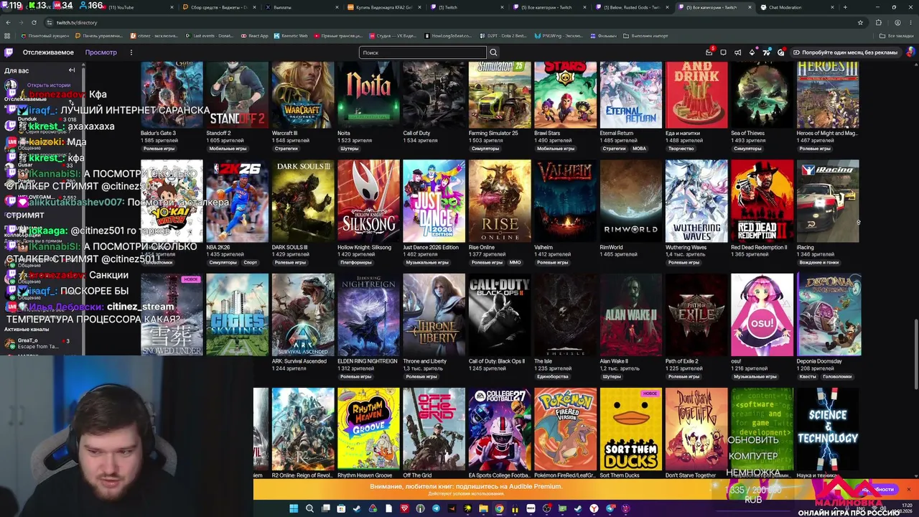Open the ELDEN RING NIGHTREIGN cover

click(368, 315)
